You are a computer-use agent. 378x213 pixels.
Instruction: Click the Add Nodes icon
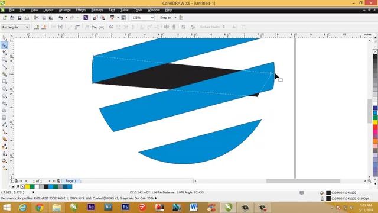coord(37,27)
